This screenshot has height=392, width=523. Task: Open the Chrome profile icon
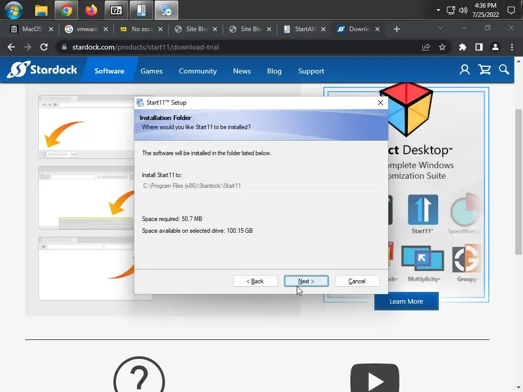click(495, 47)
